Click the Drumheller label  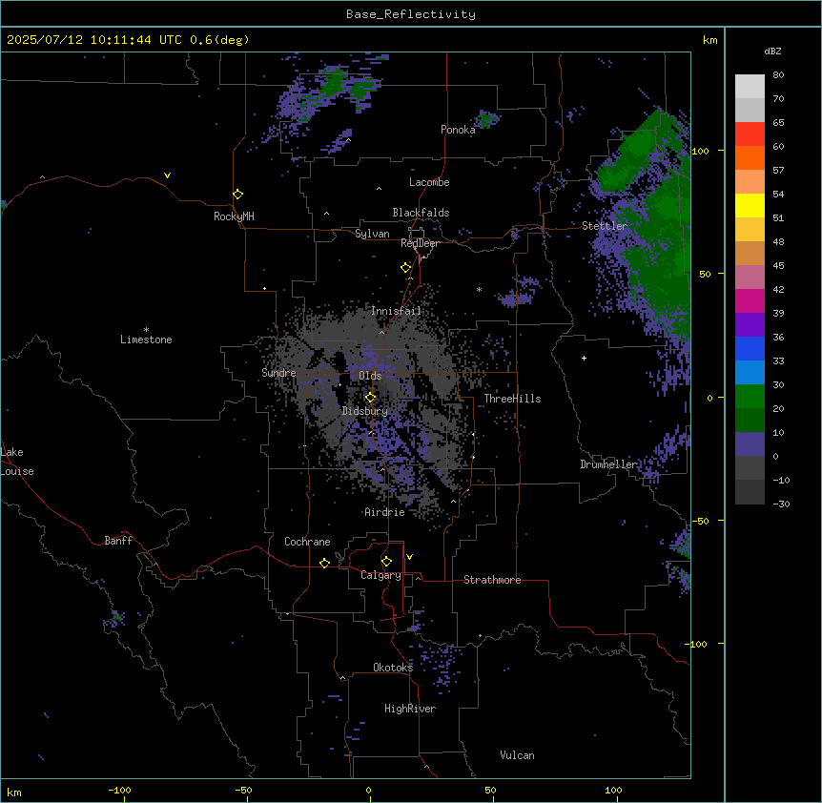coord(608,464)
